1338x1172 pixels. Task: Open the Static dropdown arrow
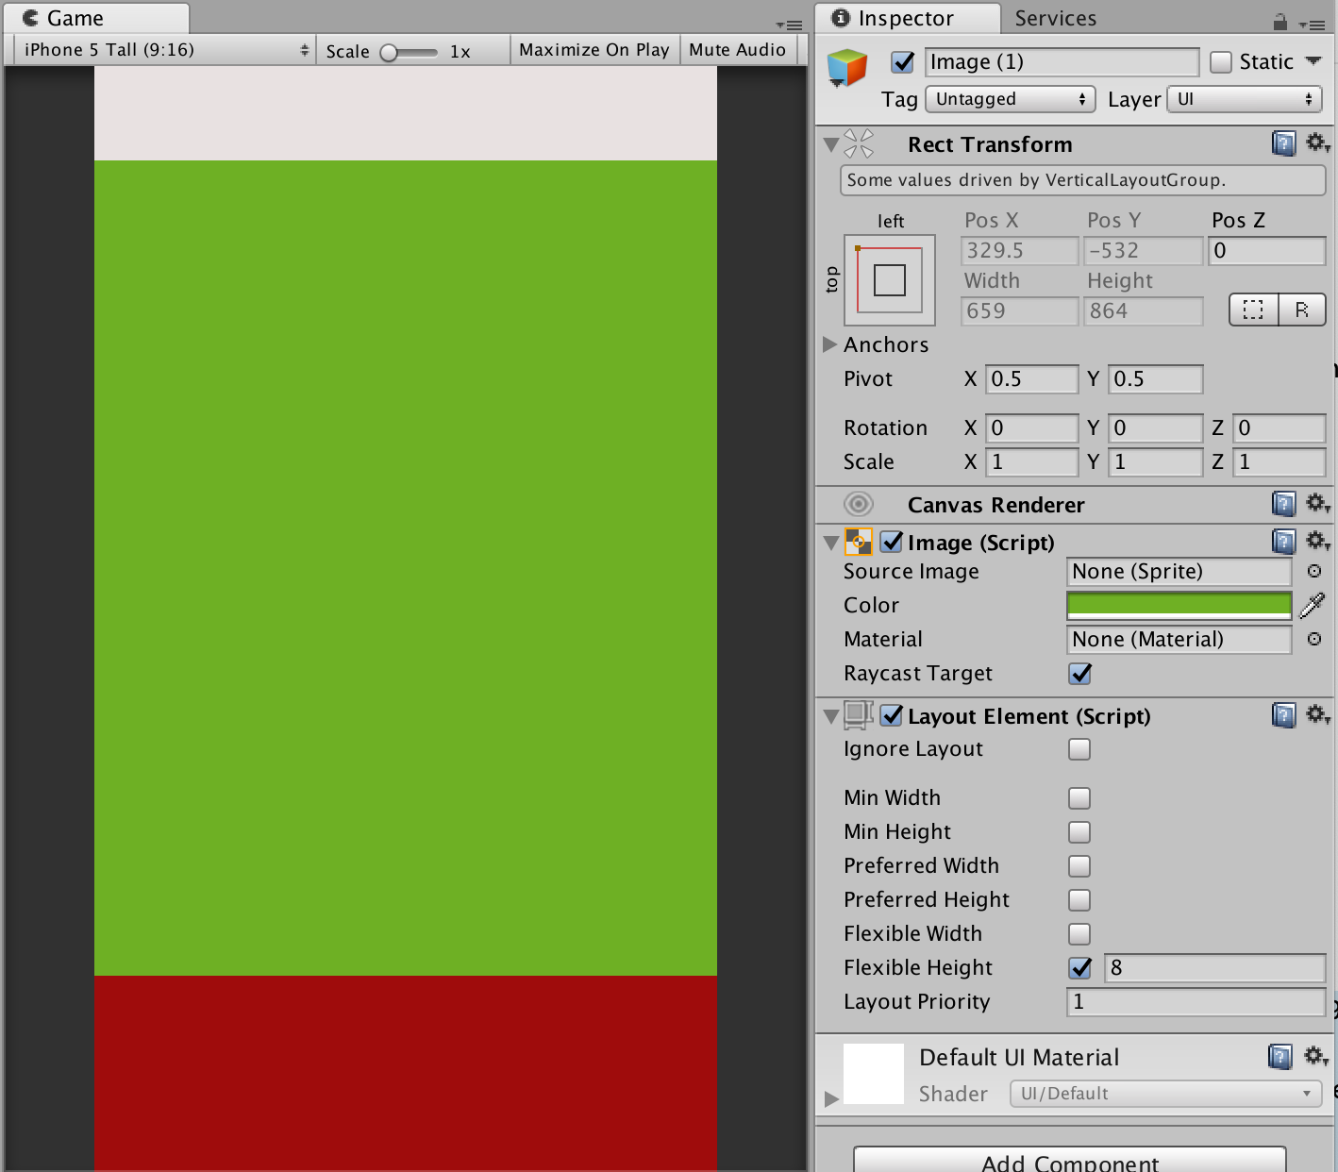[x=1313, y=61]
